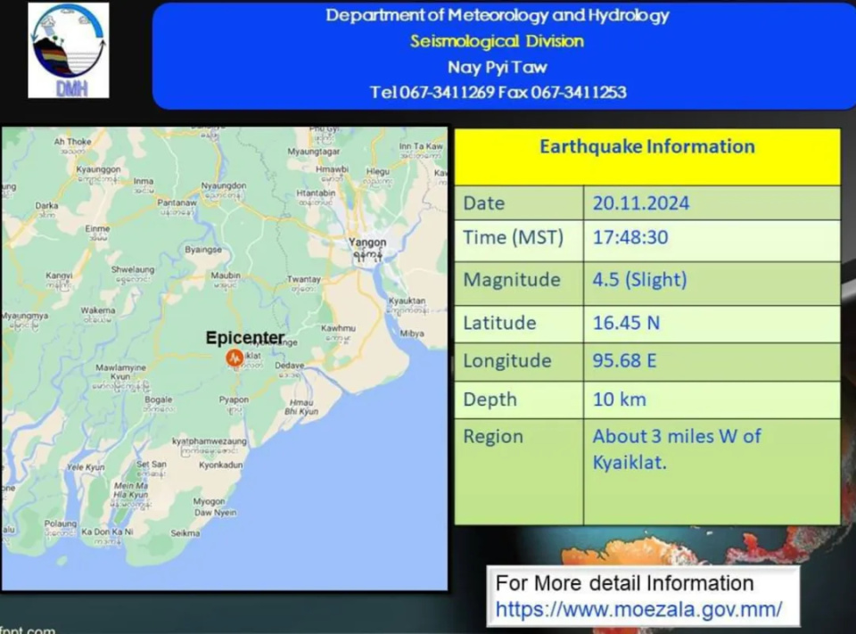Select the Depth row label
This screenshot has height=634, width=856.
point(490,399)
